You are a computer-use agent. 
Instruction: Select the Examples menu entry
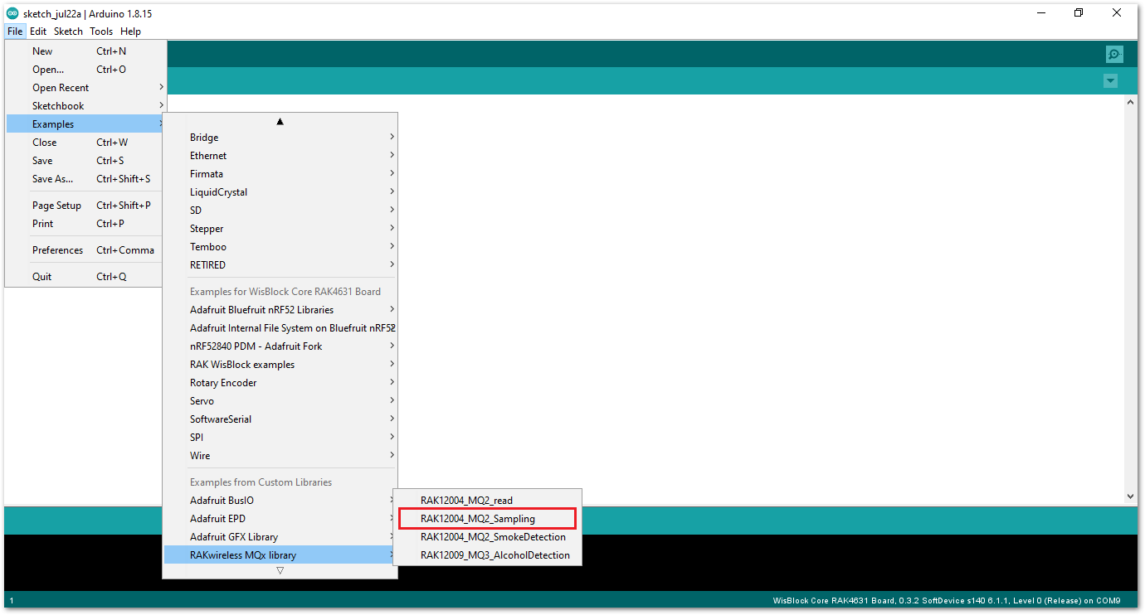pos(86,124)
